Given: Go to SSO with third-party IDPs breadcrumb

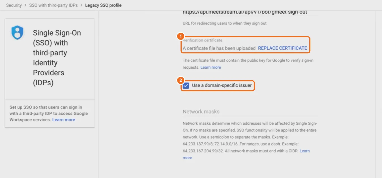Looking at the screenshot, I should [53, 5].
